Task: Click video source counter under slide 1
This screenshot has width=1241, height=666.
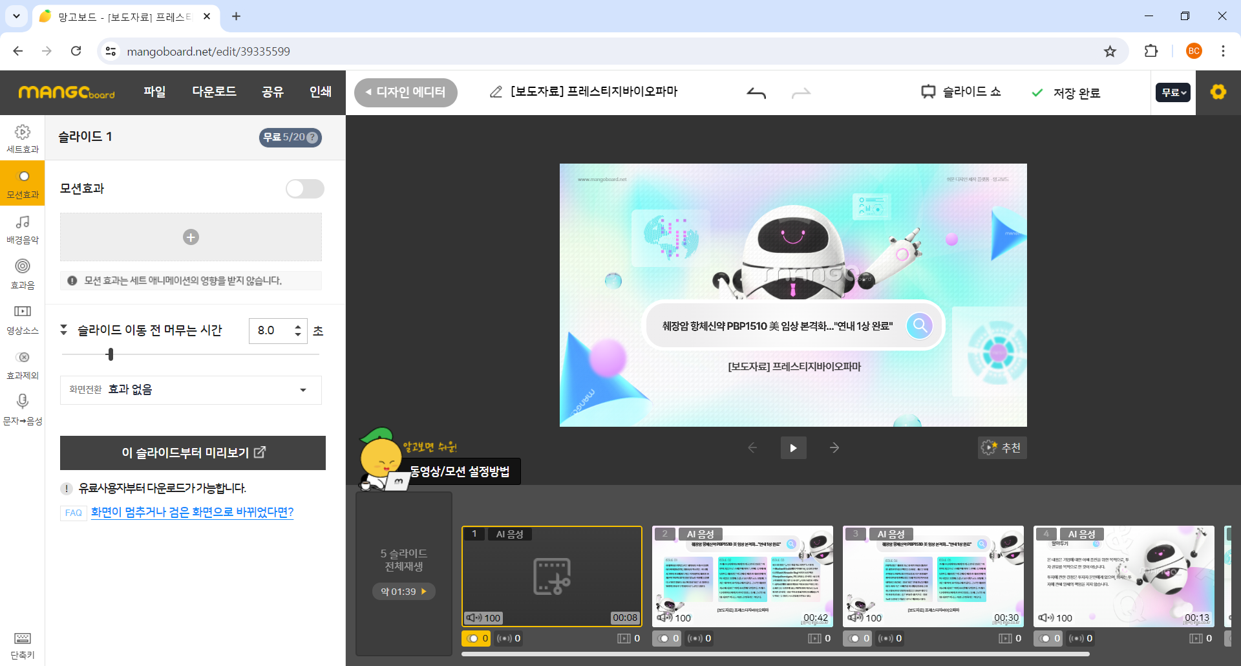Action: 629,638
